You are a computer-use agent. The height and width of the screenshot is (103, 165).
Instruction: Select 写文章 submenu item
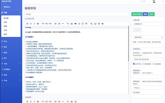[x=6, y=18]
